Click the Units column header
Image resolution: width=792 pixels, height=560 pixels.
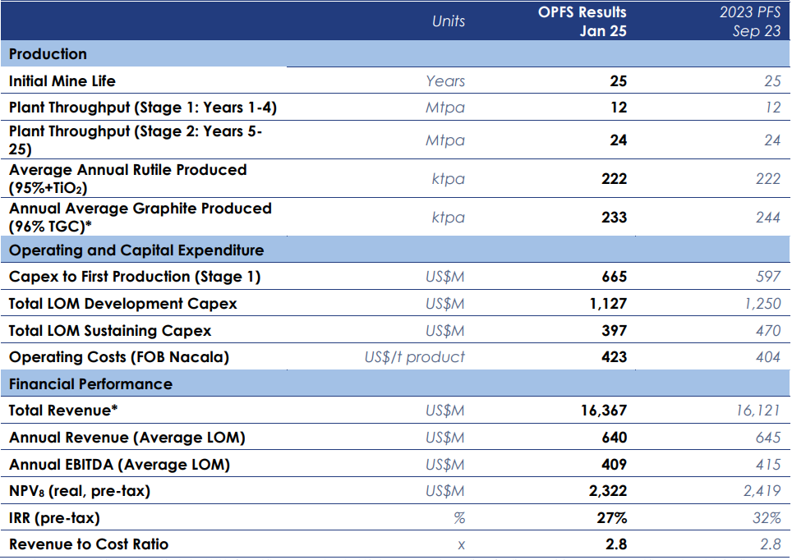(449, 21)
